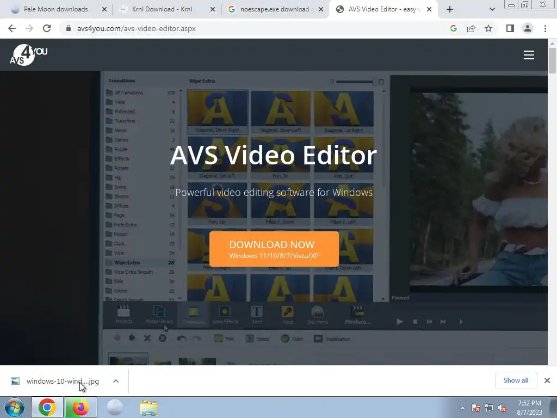View site information via the lock icon
The width and height of the screenshot is (557, 418).
[x=69, y=28]
